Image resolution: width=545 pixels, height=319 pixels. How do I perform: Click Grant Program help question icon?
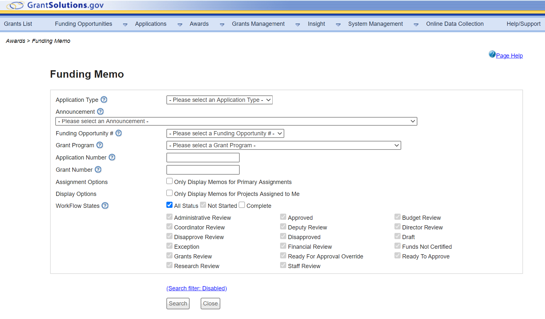100,145
